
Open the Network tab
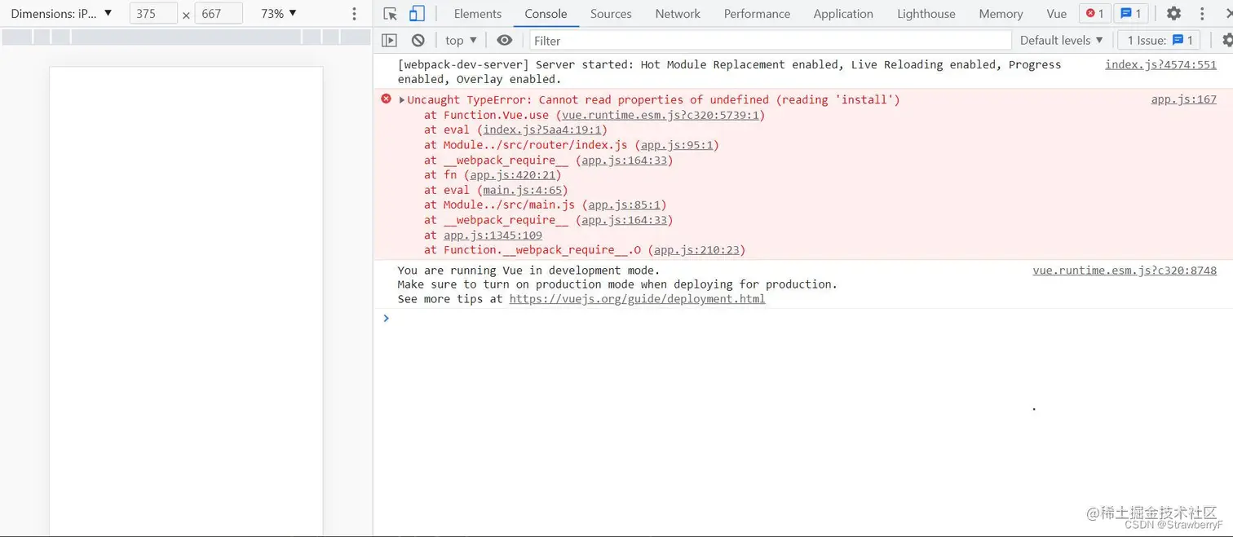tap(678, 14)
